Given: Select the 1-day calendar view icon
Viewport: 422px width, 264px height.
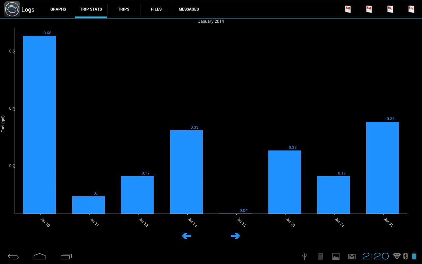Looking at the screenshot, I should click(348, 9).
